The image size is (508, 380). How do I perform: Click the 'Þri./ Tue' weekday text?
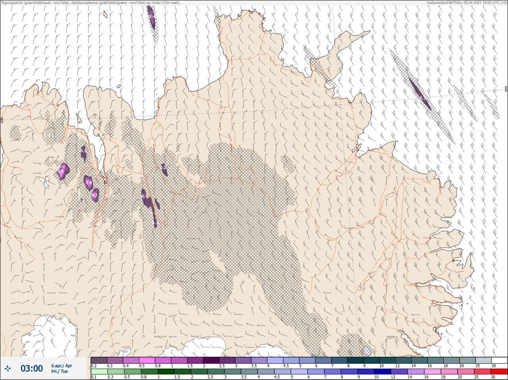tap(60, 372)
